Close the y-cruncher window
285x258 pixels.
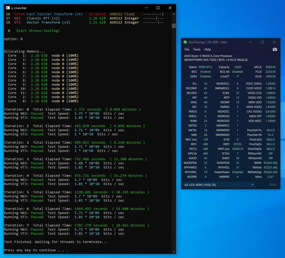[170, 8]
